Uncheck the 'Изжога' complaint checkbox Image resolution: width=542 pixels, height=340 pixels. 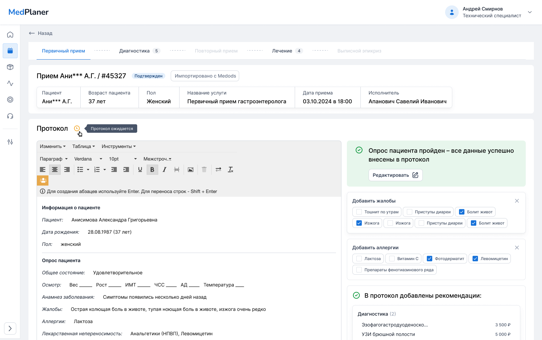click(x=359, y=223)
